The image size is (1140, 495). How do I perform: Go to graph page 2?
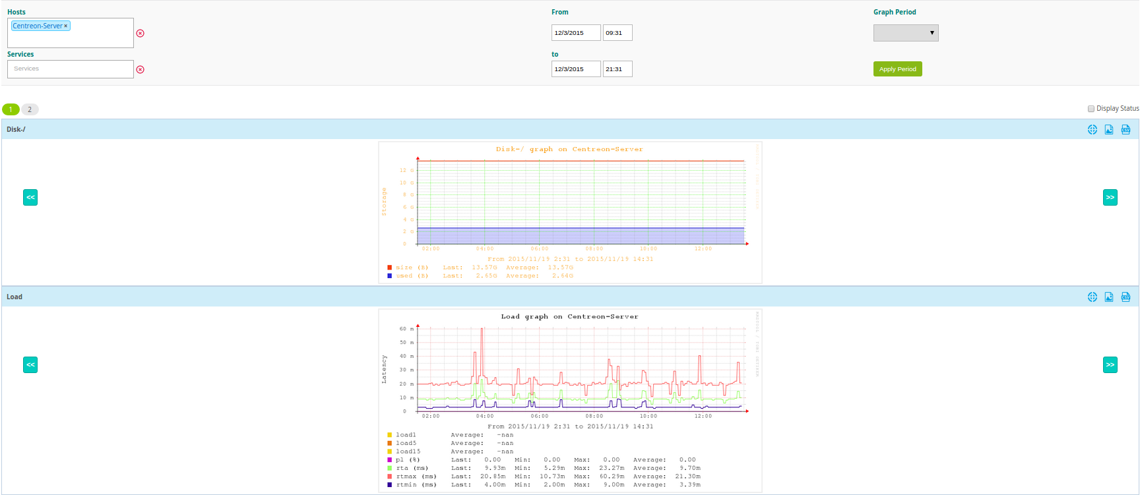pyautogui.click(x=30, y=109)
